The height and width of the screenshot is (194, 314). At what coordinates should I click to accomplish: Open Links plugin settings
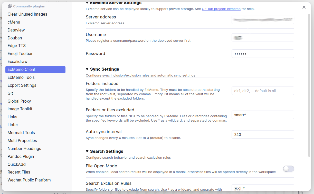35,117
